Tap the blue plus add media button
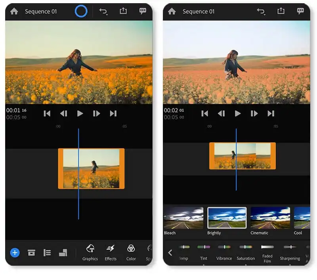The image size is (317, 280). pyautogui.click(x=15, y=253)
